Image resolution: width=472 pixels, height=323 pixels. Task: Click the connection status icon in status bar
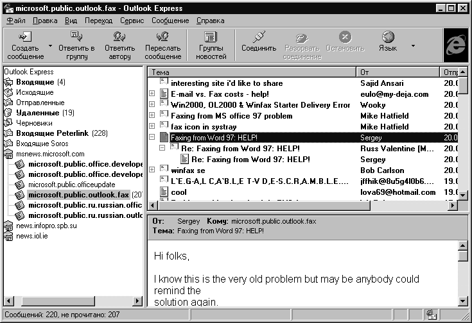click(432, 315)
